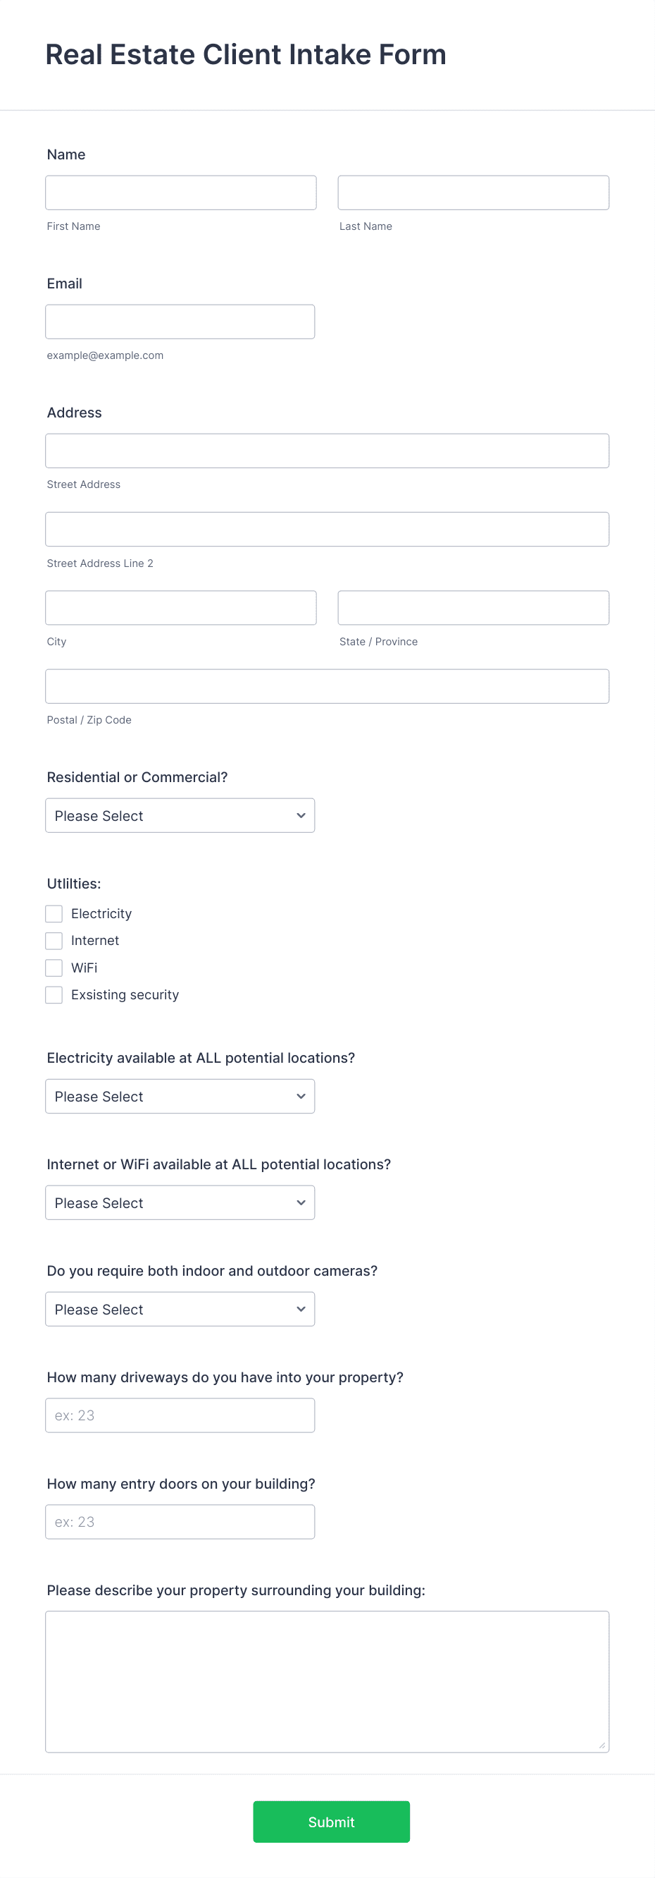This screenshot has width=655, height=1878.
Task: Click the Street Address field
Action: click(326, 450)
